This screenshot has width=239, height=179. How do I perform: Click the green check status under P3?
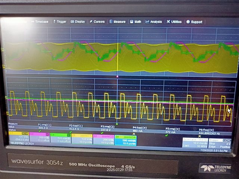coord(102,133)
